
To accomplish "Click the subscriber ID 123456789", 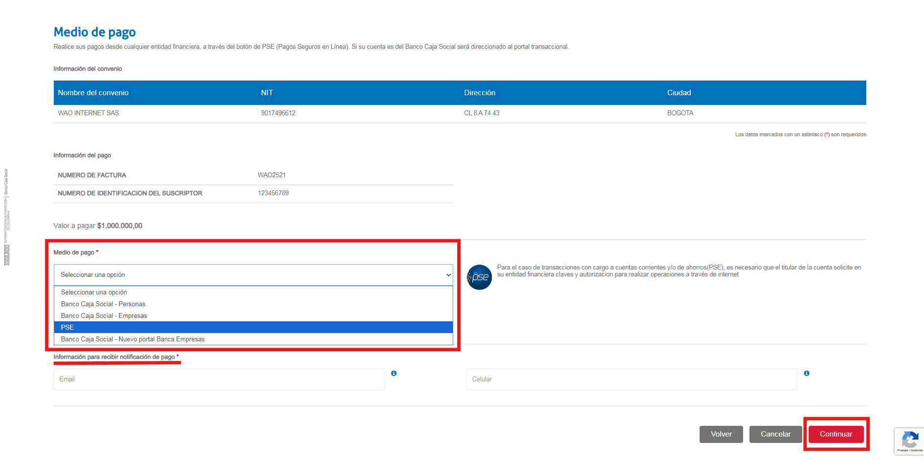I will pos(273,193).
